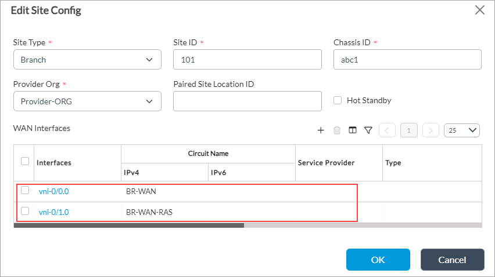Click the Paired Site Location ID field
Screen dimensions: 495x277
247,101
